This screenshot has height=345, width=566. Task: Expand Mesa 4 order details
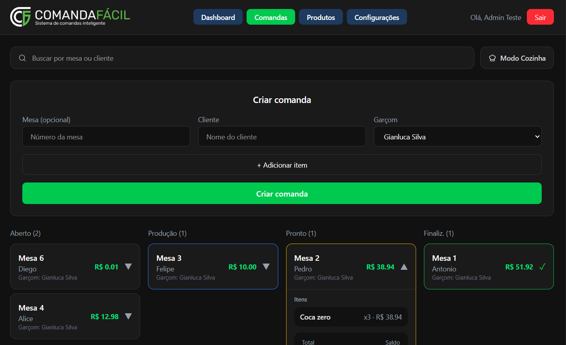pos(128,316)
